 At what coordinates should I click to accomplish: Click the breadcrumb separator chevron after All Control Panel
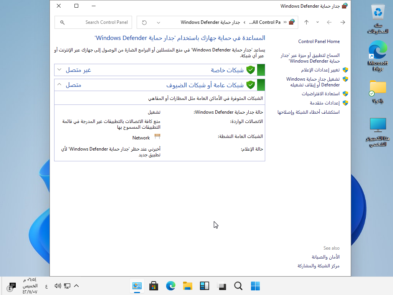244,23
